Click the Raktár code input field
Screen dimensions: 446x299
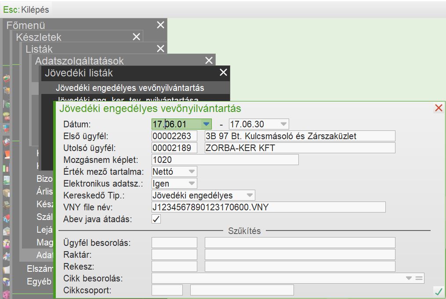[174, 255]
